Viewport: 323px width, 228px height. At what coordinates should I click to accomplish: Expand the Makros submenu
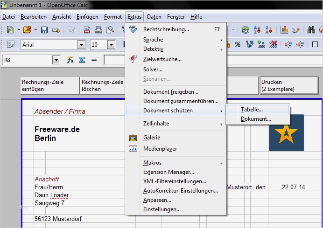pyautogui.click(x=176, y=163)
